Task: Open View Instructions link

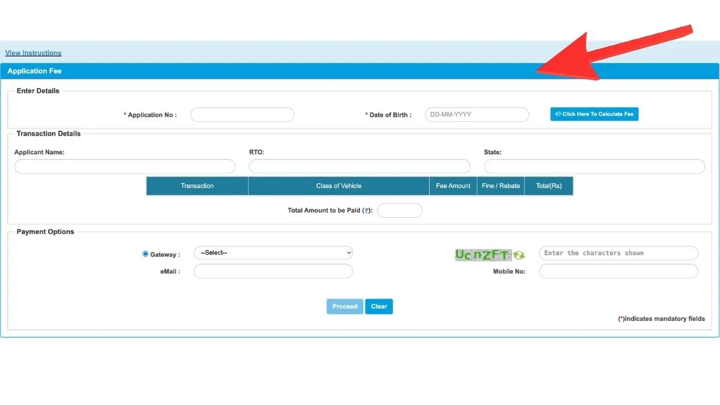Action: click(x=34, y=53)
